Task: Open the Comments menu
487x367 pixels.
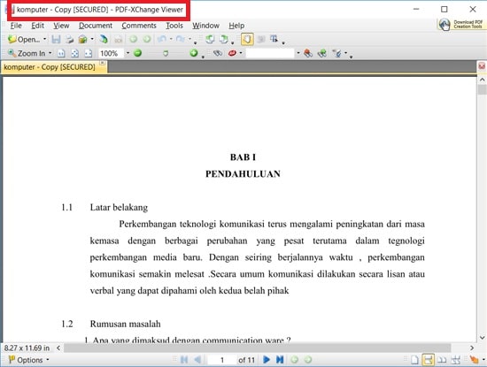Action: (139, 26)
